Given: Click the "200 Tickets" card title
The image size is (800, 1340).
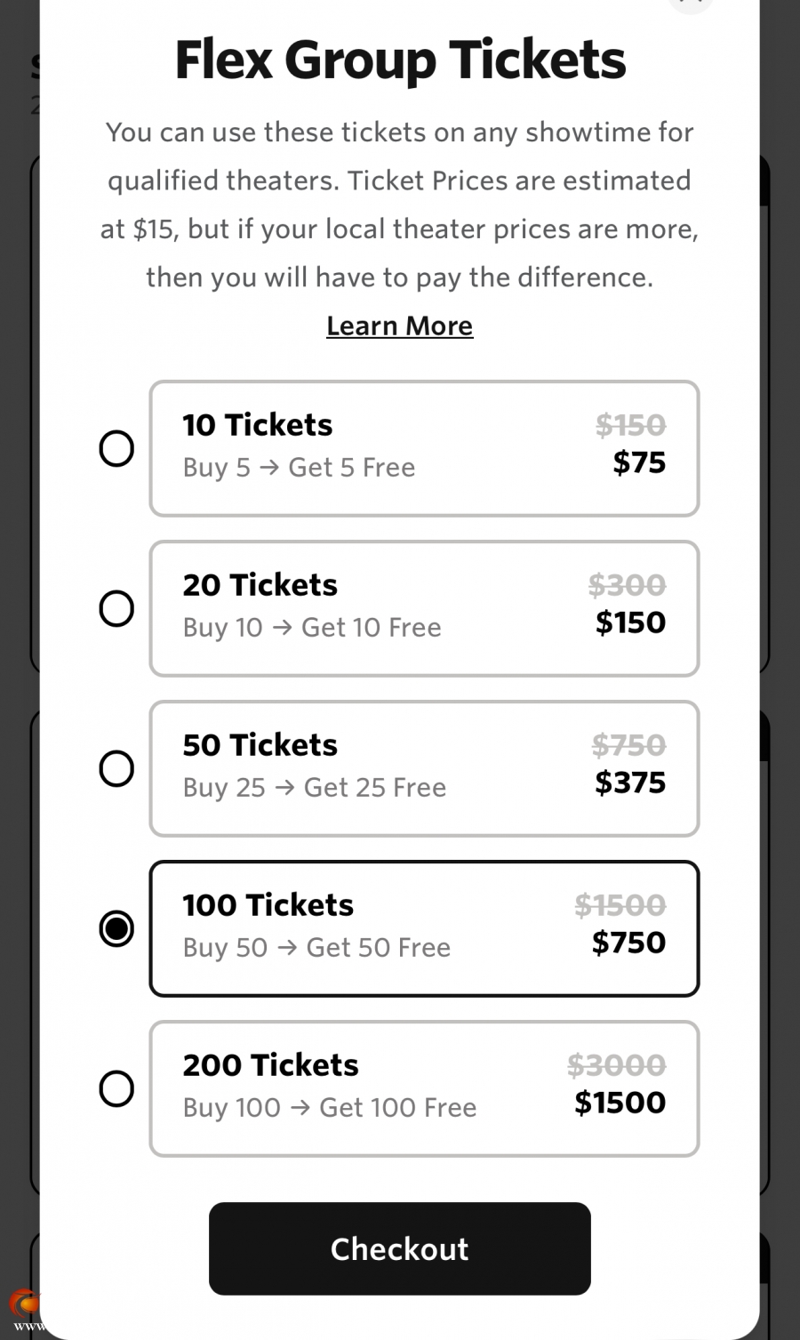Looking at the screenshot, I should (x=270, y=1065).
